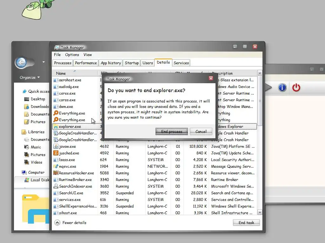This screenshot has width=325, height=243.
Task: Click the Music library icon in sidebar
Action: coord(27,147)
